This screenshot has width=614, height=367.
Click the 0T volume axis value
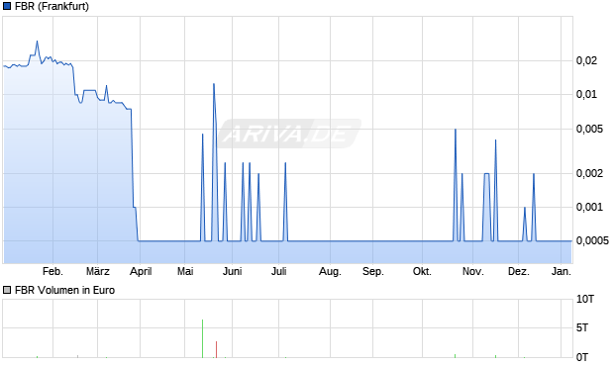coord(582,357)
